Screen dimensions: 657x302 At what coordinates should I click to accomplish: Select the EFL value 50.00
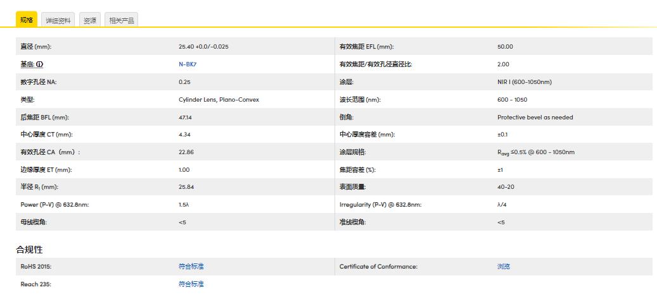pyautogui.click(x=505, y=47)
